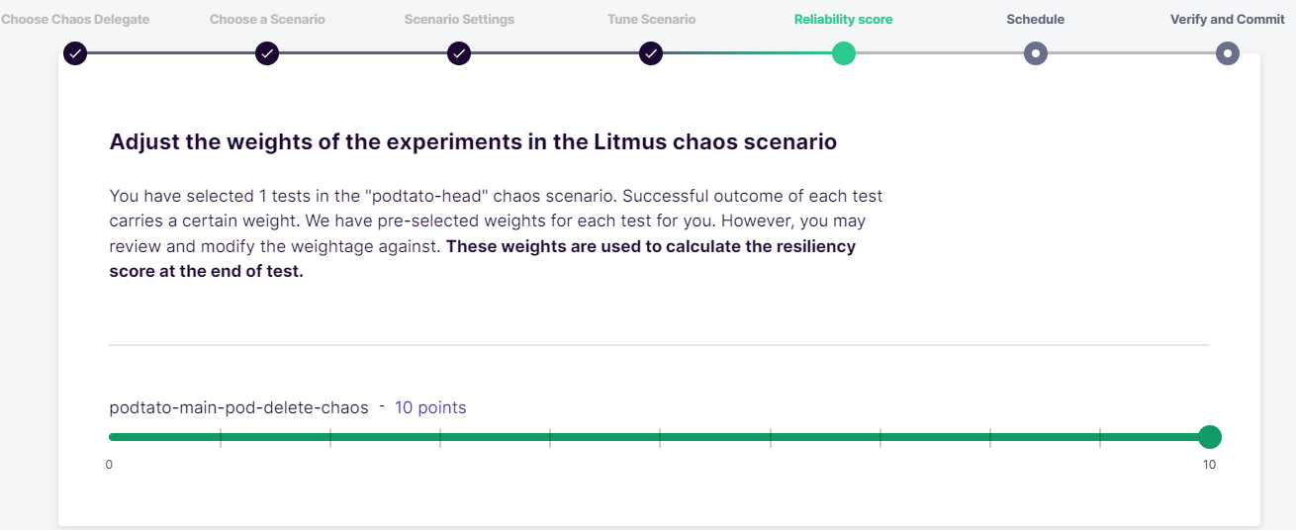Click the slider's first tick mark after 0
Image resolution: width=1296 pixels, height=530 pixels.
(220, 437)
